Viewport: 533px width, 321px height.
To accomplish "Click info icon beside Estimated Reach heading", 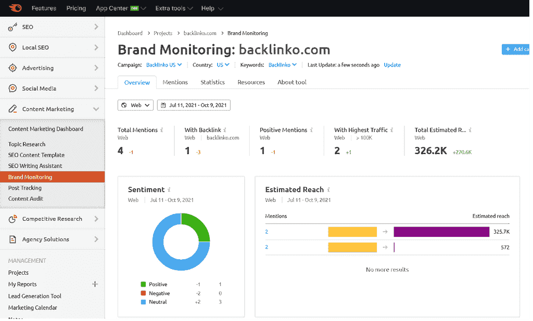I will tap(329, 190).
